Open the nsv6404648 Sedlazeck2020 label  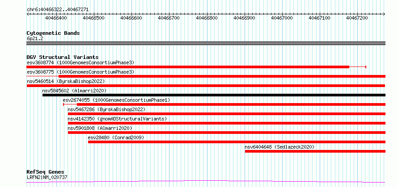point(279,147)
